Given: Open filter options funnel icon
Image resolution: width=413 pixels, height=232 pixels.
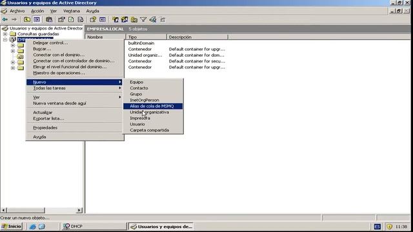Looking at the screenshot, I should pyautogui.click(x=143, y=19).
